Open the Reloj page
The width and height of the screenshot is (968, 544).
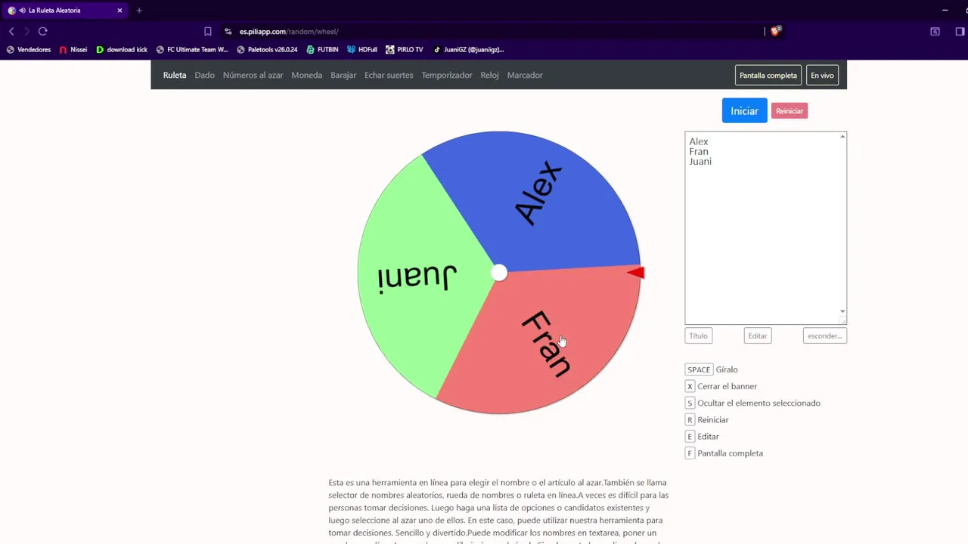pos(490,76)
